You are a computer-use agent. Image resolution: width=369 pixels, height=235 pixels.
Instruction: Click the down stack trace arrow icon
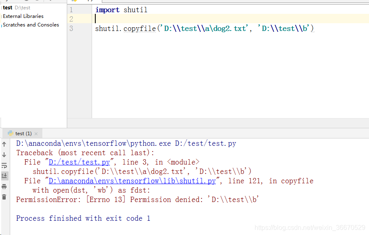(x=4, y=155)
